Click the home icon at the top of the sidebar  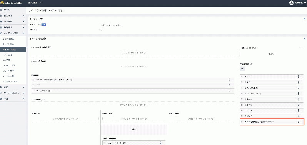[x=1, y=10]
